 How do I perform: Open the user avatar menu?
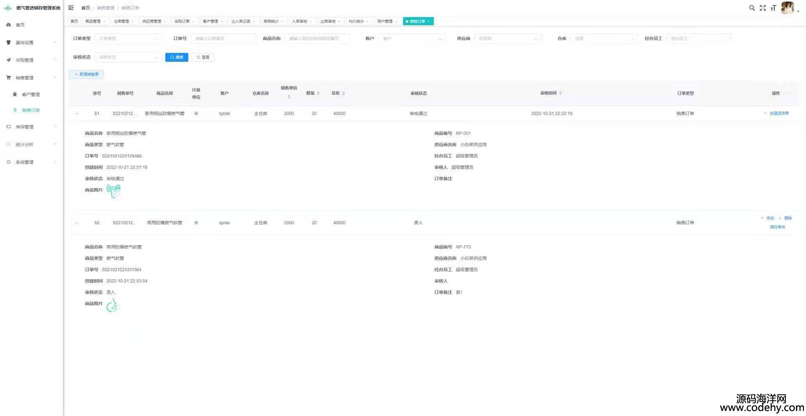(x=788, y=8)
